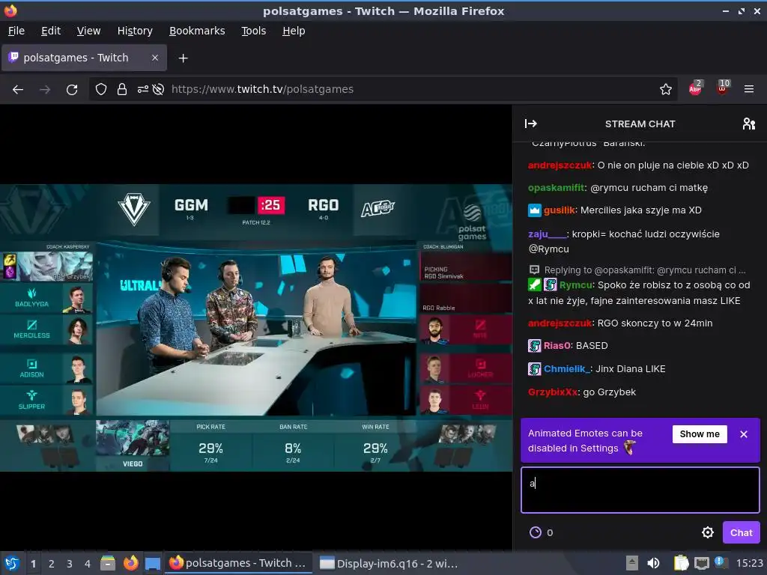Open the clipboard tray icon
The image size is (767, 575).
[680, 563]
